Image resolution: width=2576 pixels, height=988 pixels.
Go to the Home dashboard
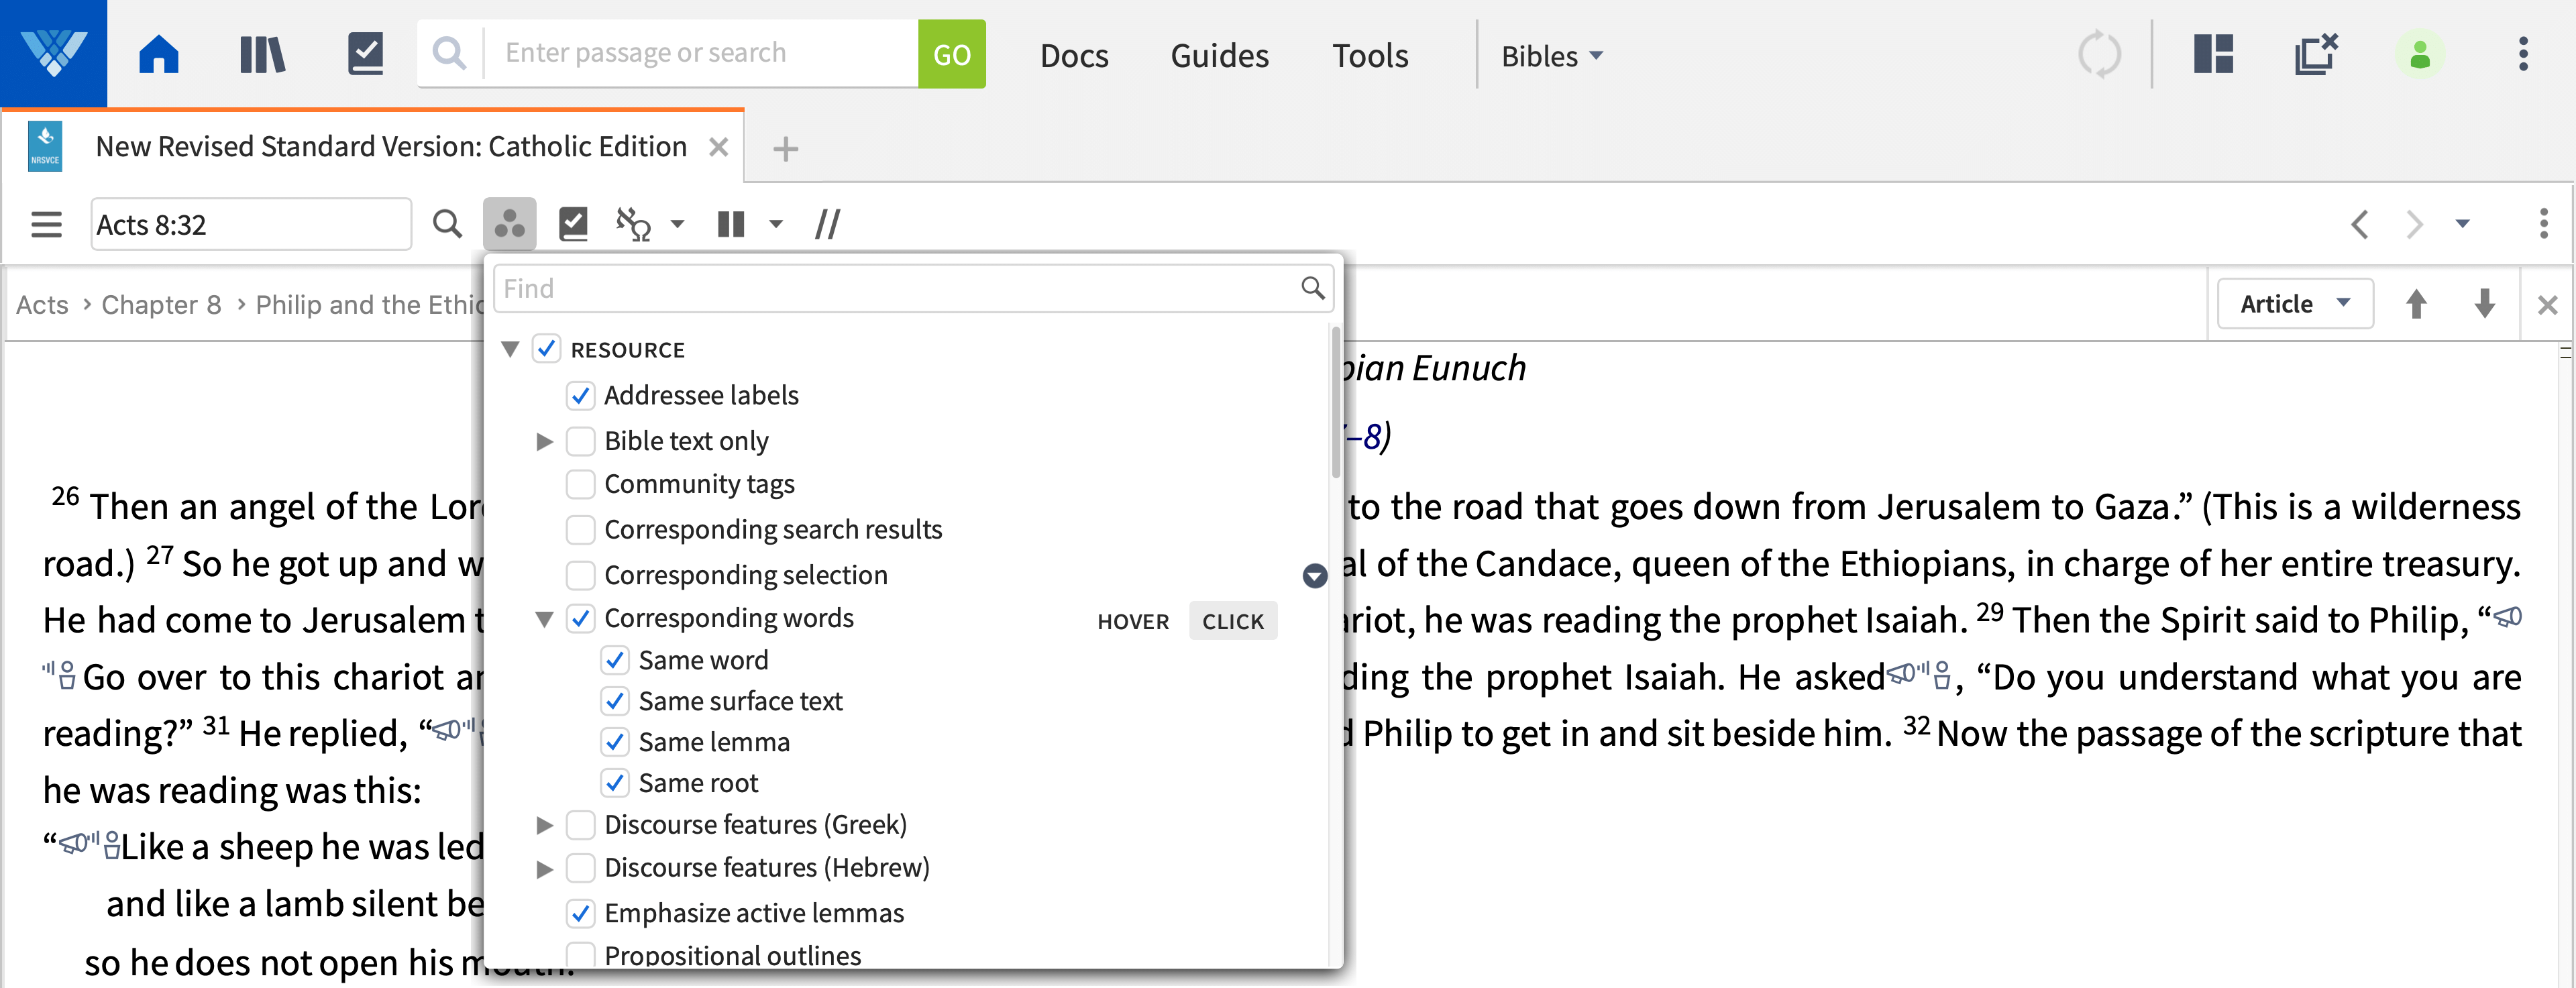pos(158,54)
